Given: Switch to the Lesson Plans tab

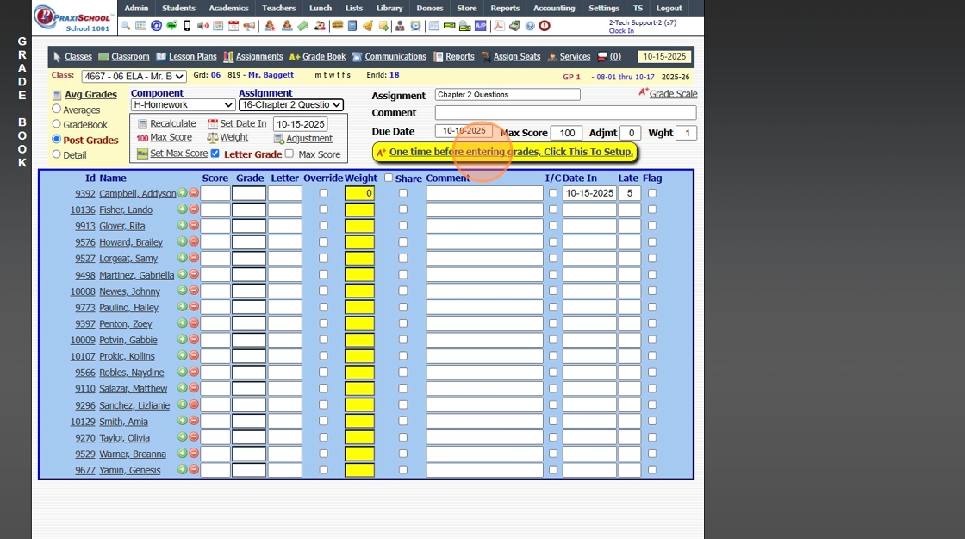Looking at the screenshot, I should [x=193, y=57].
